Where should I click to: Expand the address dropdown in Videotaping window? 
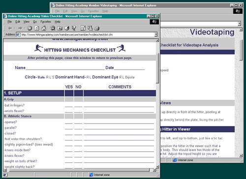coord(240,24)
